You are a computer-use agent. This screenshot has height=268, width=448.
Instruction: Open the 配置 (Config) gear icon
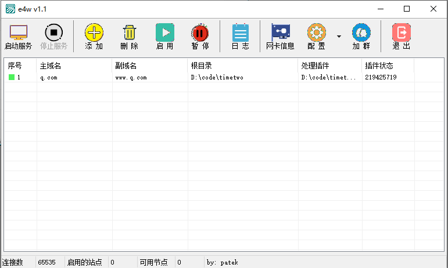[316, 33]
